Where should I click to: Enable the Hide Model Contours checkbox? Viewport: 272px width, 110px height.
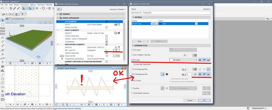pyautogui.click(x=133, y=93)
